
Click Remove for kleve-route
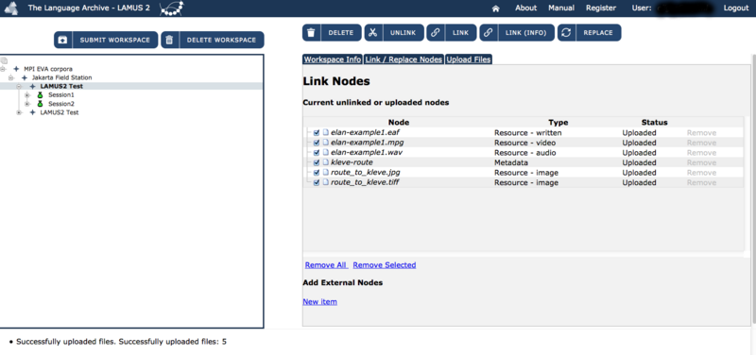(x=701, y=162)
